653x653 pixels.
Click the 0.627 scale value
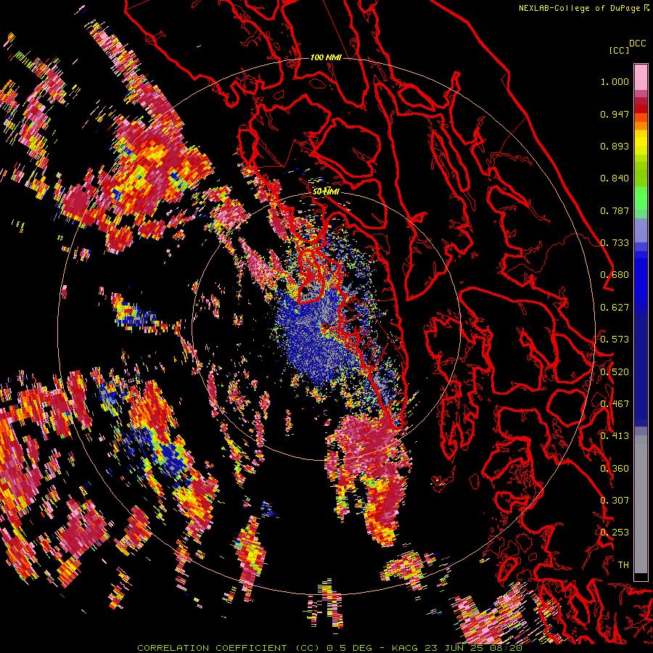[615, 308]
